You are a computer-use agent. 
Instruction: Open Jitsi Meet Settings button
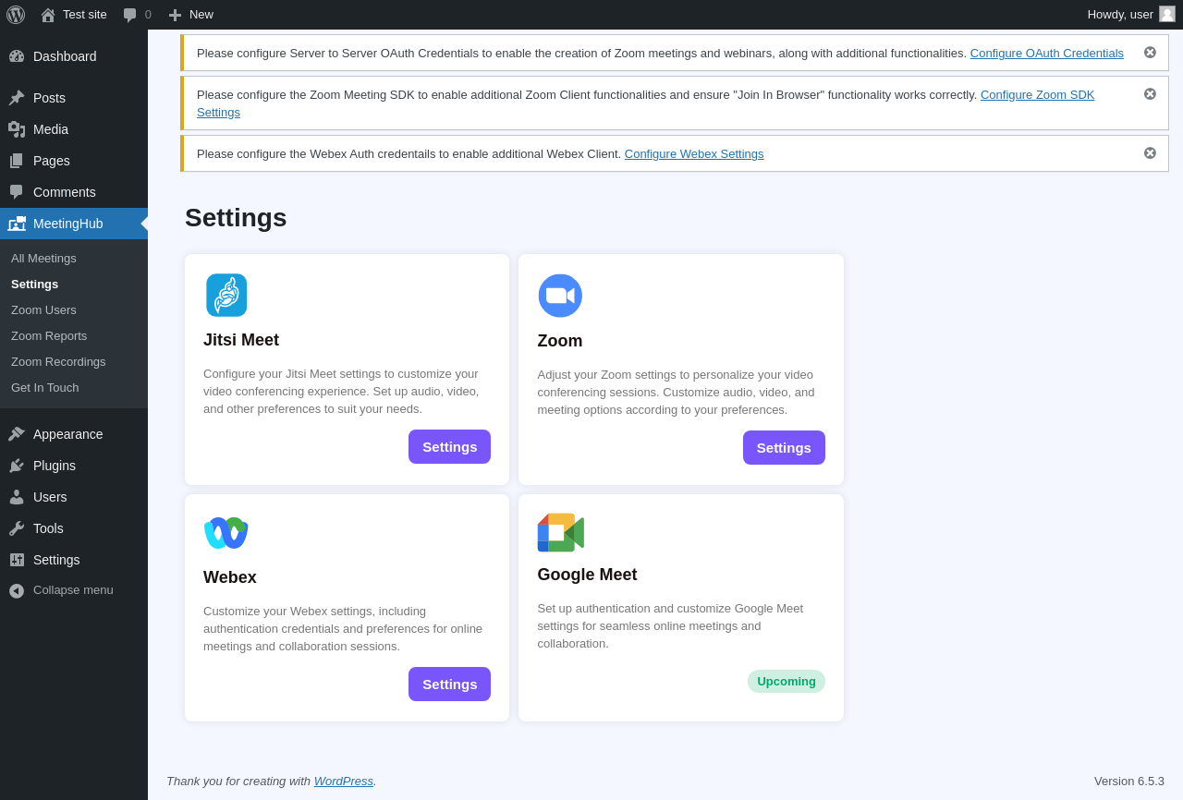tap(449, 447)
